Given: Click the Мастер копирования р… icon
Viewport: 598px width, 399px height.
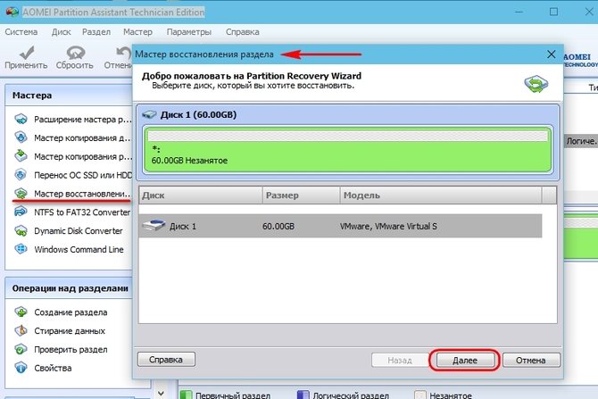Looking at the screenshot, I should point(21,156).
